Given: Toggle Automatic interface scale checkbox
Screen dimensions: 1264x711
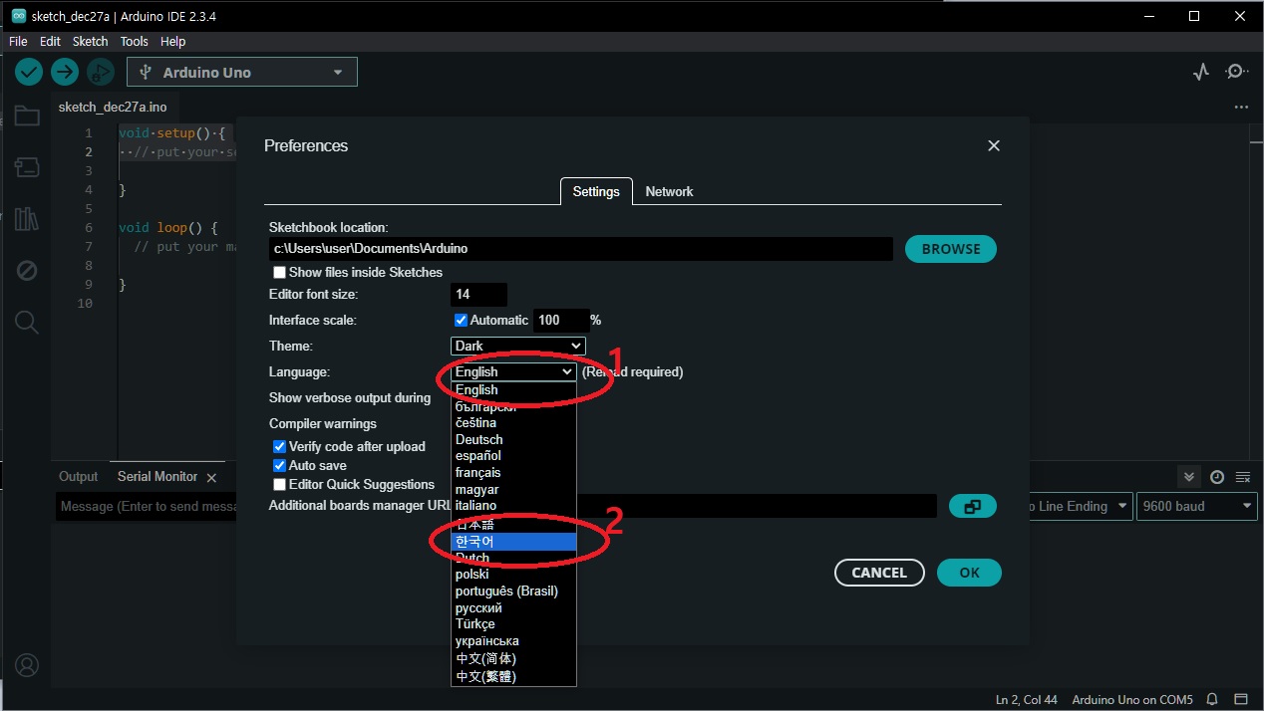Looking at the screenshot, I should (461, 320).
